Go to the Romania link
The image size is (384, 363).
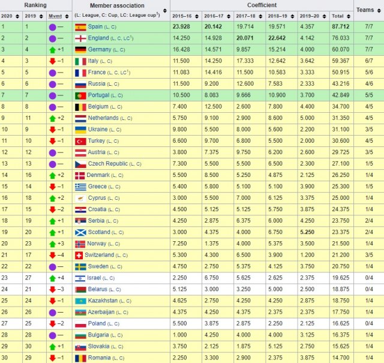pyautogui.click(x=100, y=358)
